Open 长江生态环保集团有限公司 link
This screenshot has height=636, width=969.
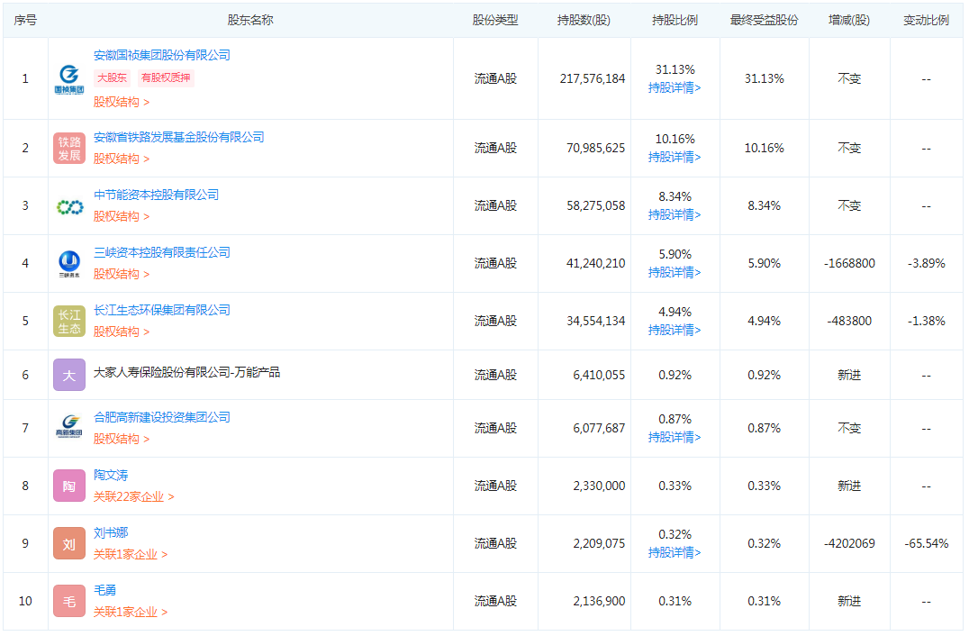point(161,310)
